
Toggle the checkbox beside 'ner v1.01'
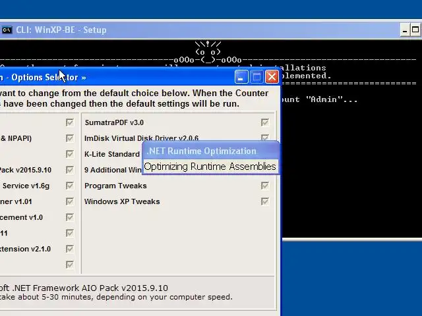click(70, 201)
